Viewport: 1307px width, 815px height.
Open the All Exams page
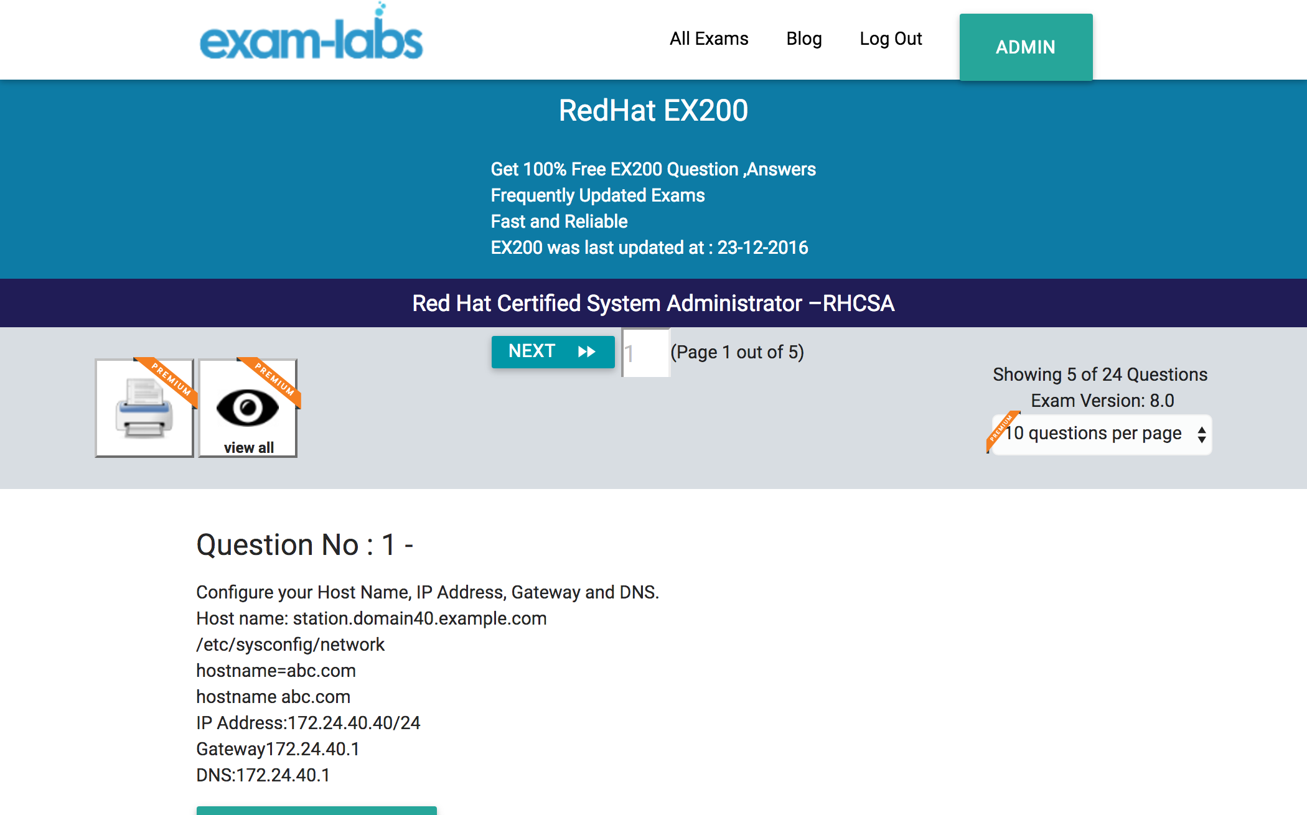point(709,39)
